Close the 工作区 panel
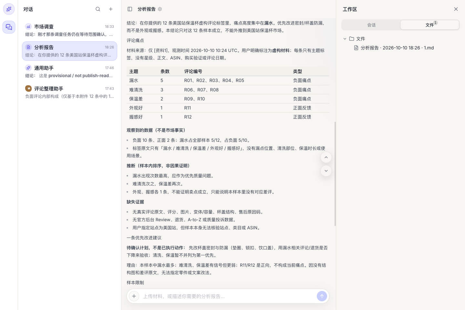Viewport: 465px width, 310px height. pyautogui.click(x=456, y=9)
